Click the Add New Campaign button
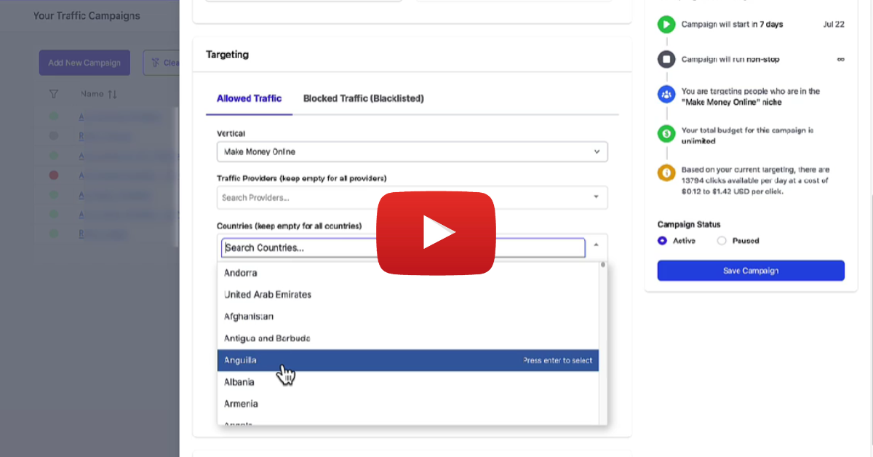 click(x=84, y=63)
